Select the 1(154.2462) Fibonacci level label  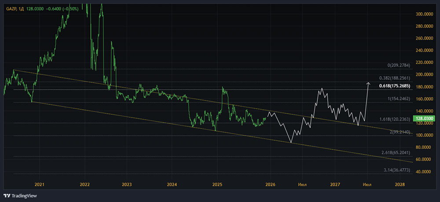click(x=398, y=99)
